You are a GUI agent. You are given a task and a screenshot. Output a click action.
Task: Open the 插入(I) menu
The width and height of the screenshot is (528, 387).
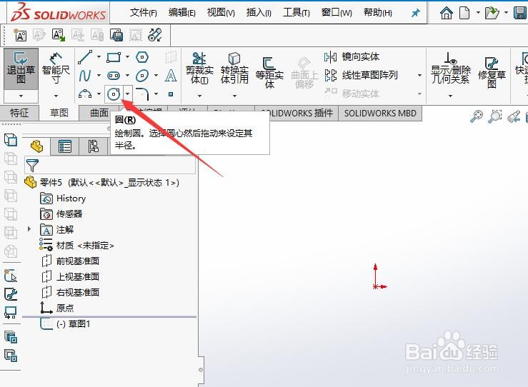coord(259,13)
